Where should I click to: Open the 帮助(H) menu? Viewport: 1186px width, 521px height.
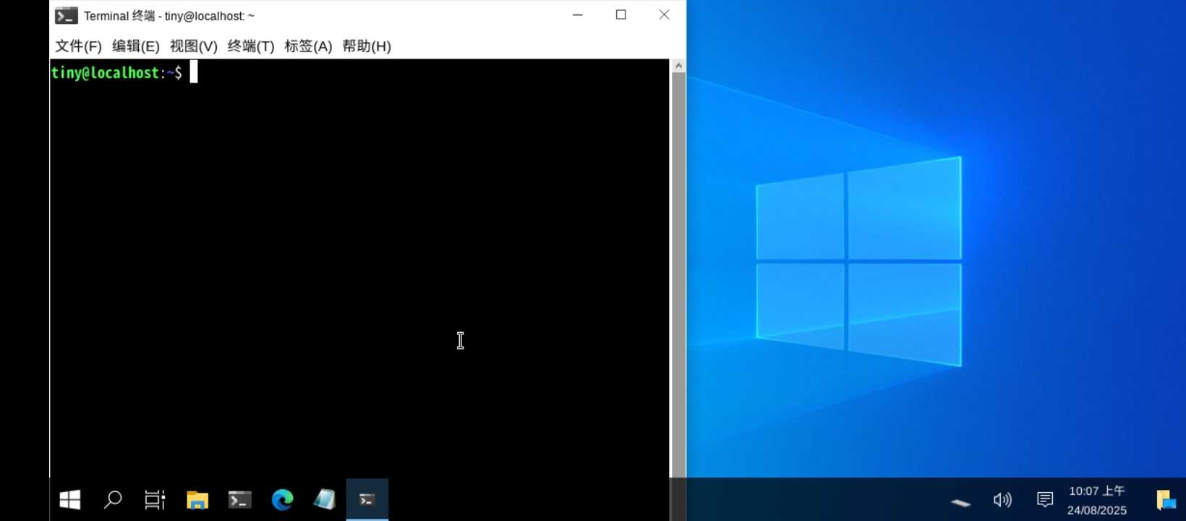(x=367, y=46)
